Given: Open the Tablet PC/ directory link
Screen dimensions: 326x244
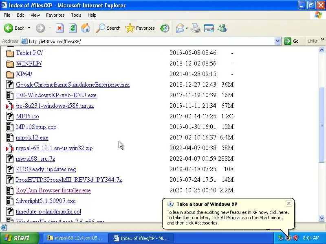Looking at the screenshot, I should click(29, 53).
